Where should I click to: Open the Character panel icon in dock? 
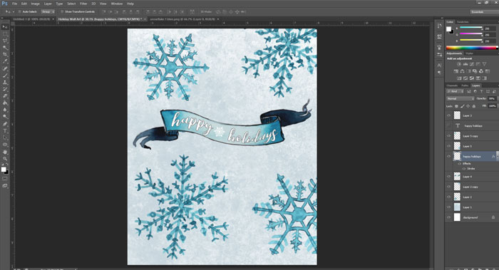pos(439,66)
